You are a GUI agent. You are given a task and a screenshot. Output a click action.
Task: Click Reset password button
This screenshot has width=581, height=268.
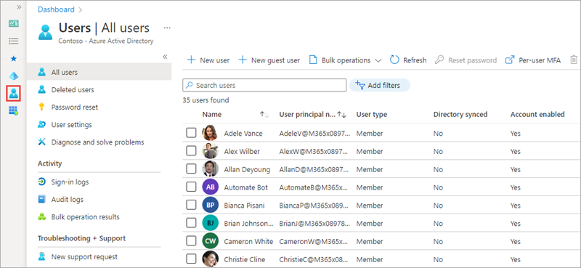point(466,60)
